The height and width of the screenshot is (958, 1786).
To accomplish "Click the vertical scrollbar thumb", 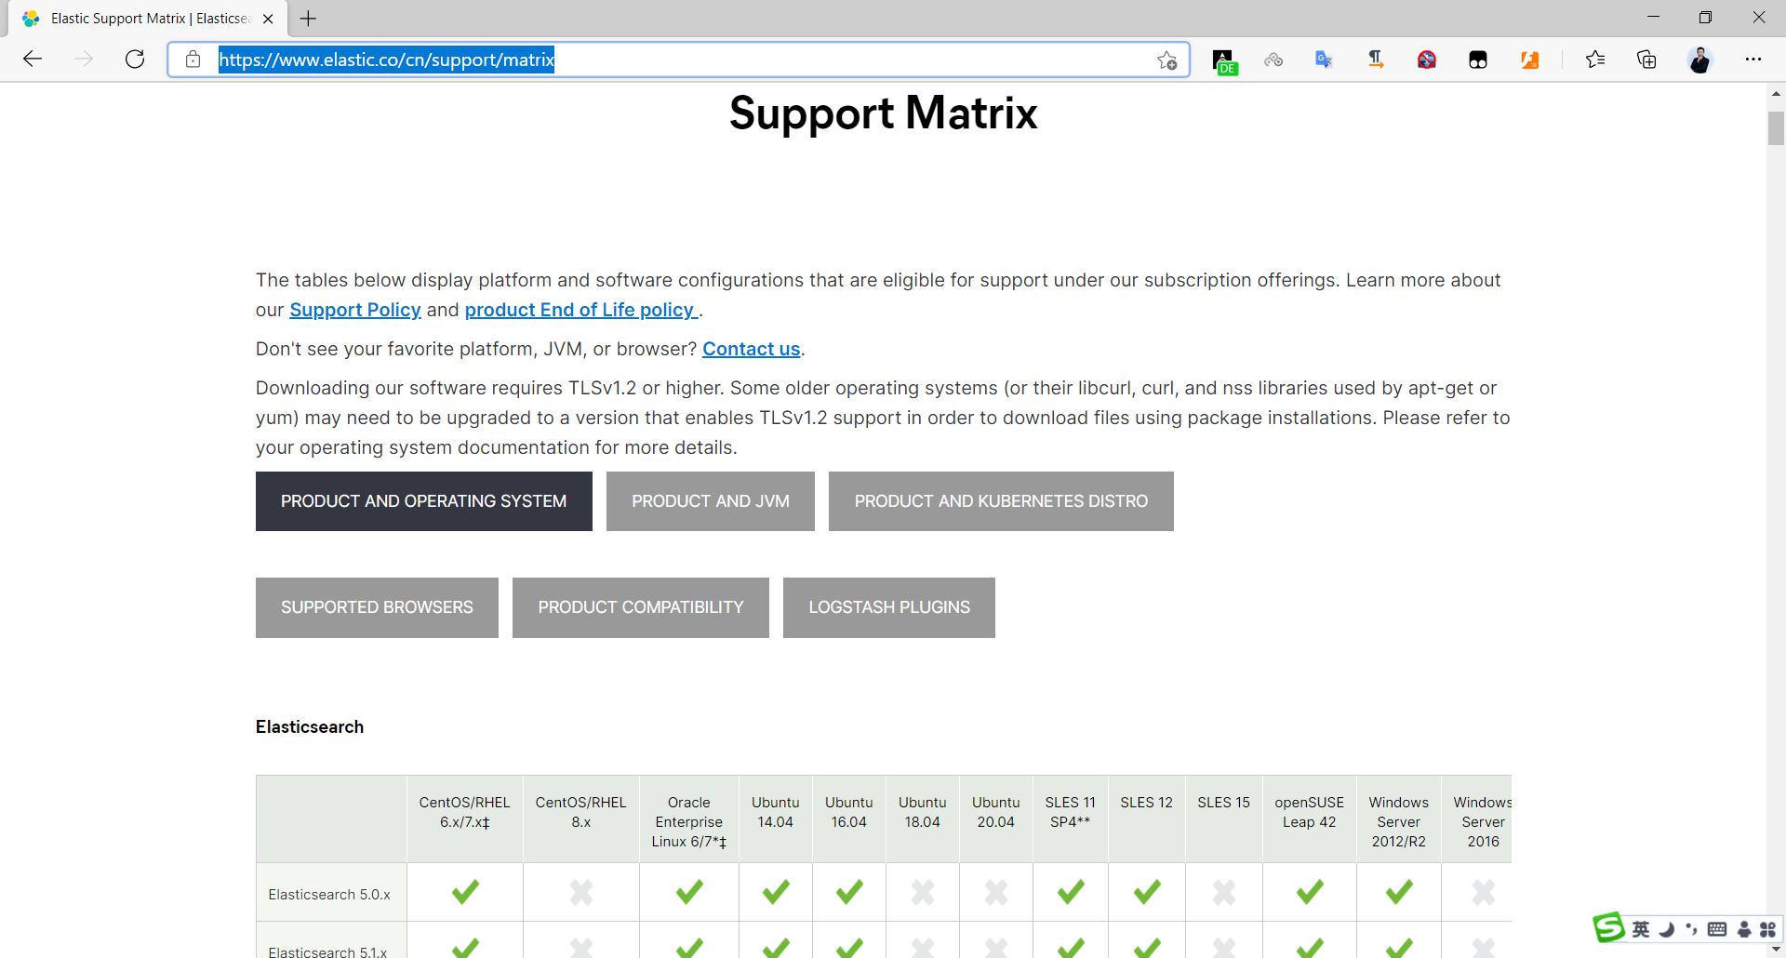I will point(1776,127).
